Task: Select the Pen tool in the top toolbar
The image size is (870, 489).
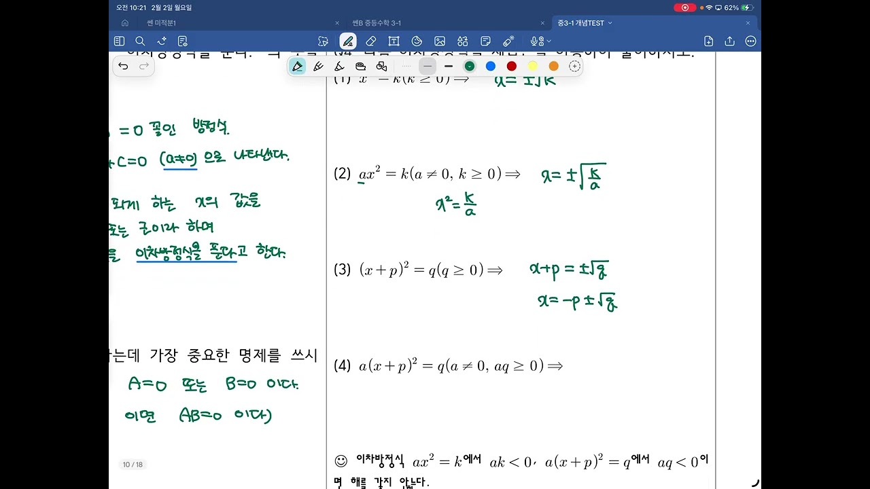Action: pos(347,41)
